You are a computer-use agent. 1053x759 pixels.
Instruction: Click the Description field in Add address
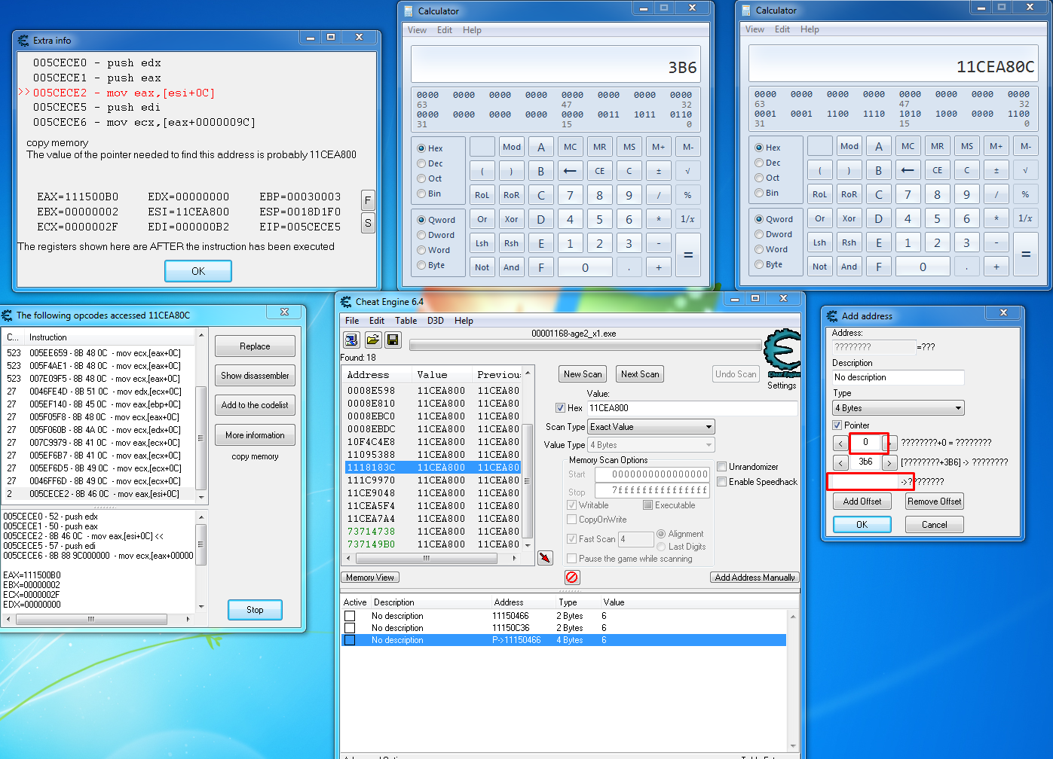(898, 377)
